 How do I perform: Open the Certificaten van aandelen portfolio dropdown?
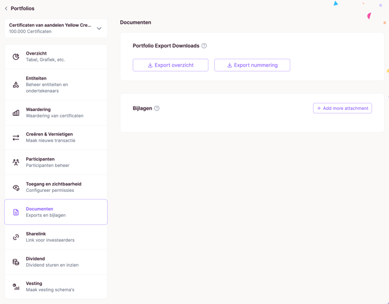[x=50, y=28]
